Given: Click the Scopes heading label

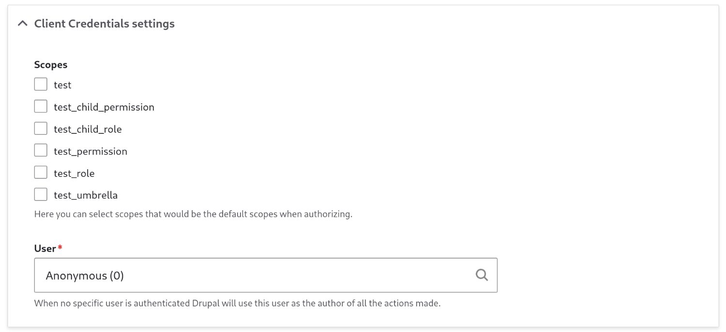Looking at the screenshot, I should [x=50, y=64].
